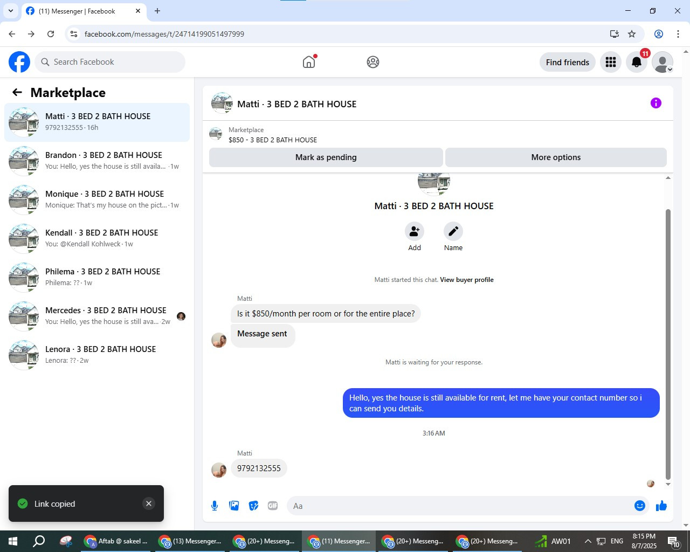Open the (13) Messenger taskbar window
Viewport: 690px width, 552px height.
coord(191,541)
